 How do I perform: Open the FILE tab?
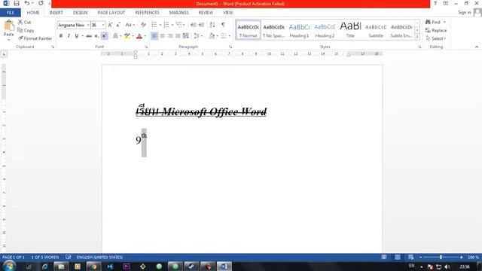point(10,13)
